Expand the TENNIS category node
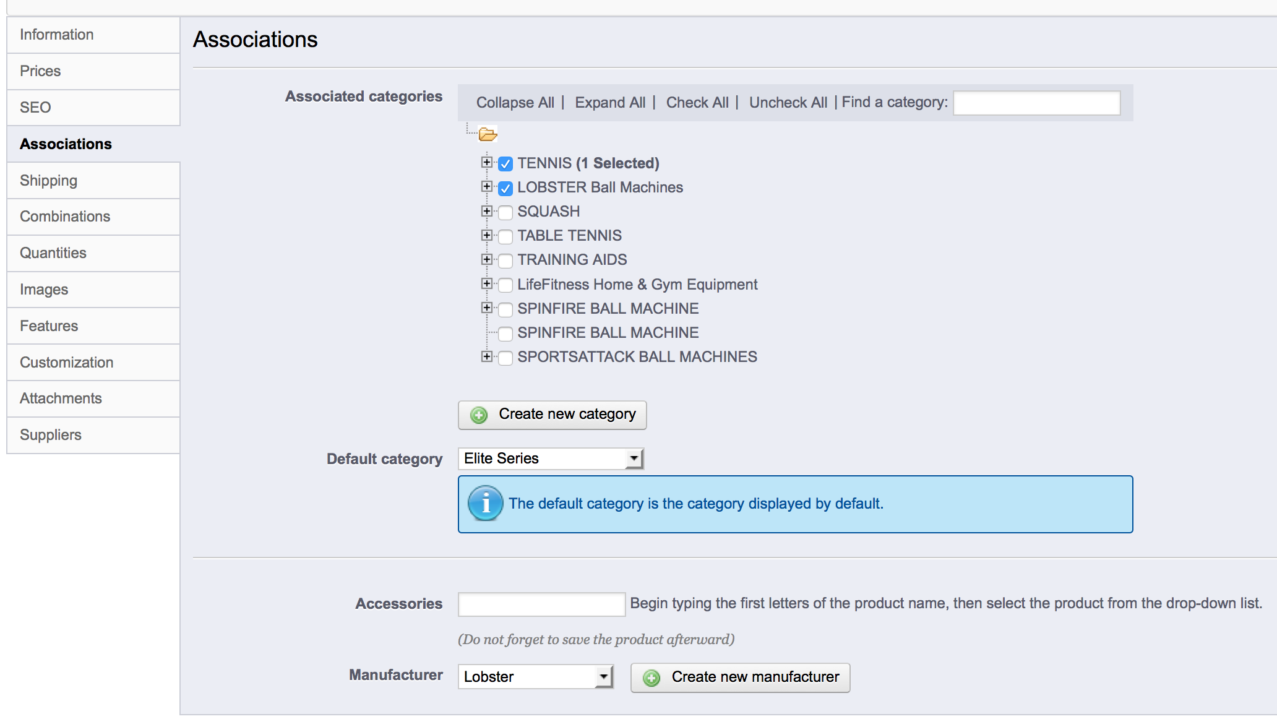 487,162
